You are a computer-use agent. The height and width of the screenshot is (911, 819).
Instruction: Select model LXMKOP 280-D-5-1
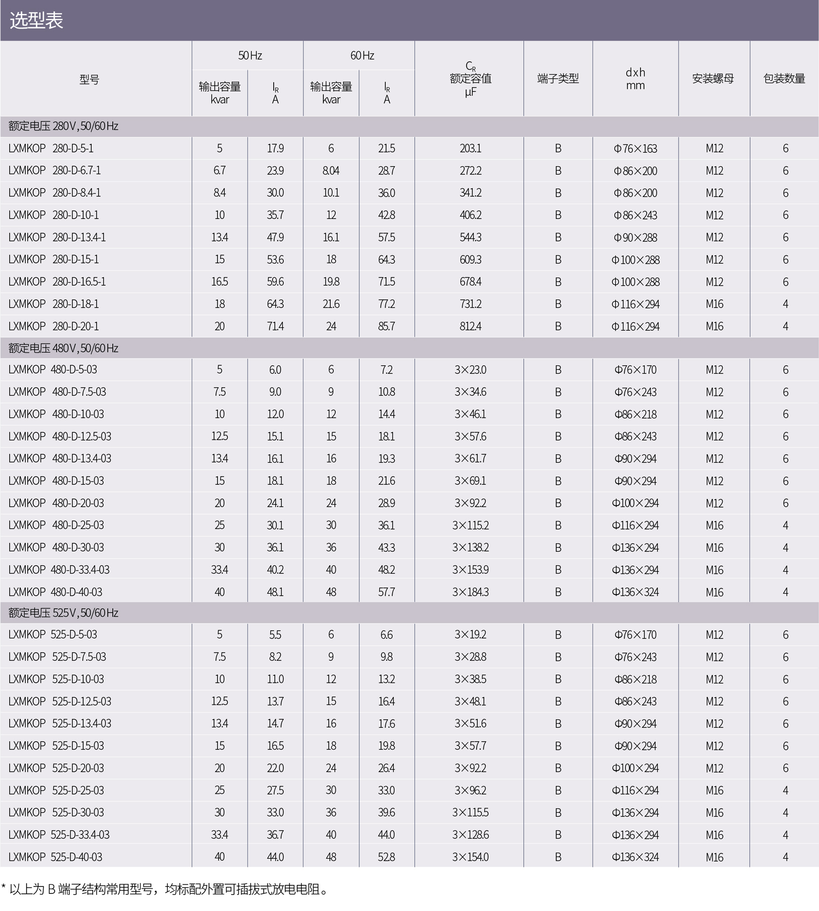(51, 148)
